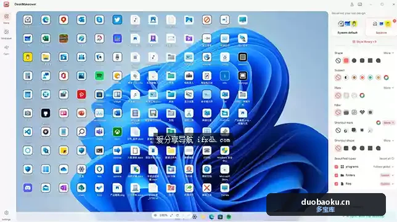Expand More options for Plate
Image resolution: width=397 pixels, height=222 pixels.
(388, 88)
